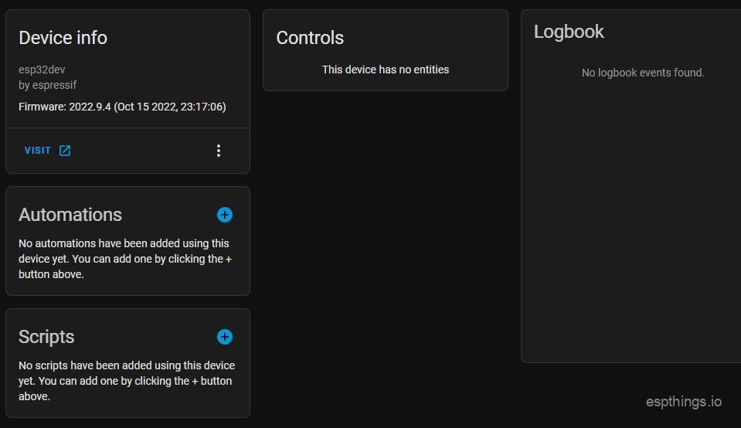Add a script with the Scripts plus icon
Viewport: 741px width, 428px height.
225,337
